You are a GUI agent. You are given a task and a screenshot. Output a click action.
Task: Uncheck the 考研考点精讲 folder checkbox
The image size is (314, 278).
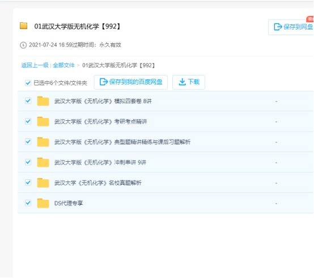point(28,121)
